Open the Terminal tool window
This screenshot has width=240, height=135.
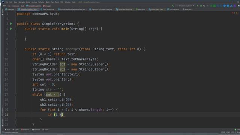coord(36,130)
